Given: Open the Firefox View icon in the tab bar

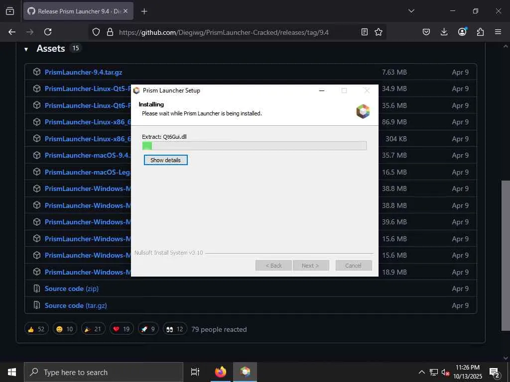Looking at the screenshot, I should coord(10,11).
